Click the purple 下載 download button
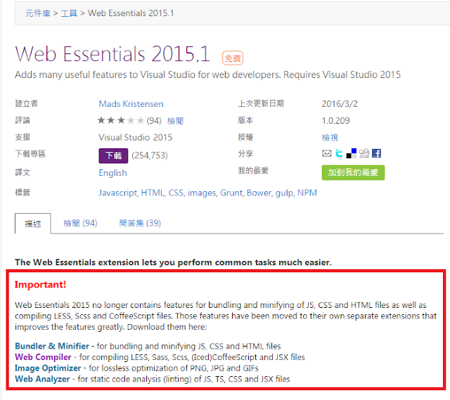The height and width of the screenshot is (400, 450). click(113, 155)
